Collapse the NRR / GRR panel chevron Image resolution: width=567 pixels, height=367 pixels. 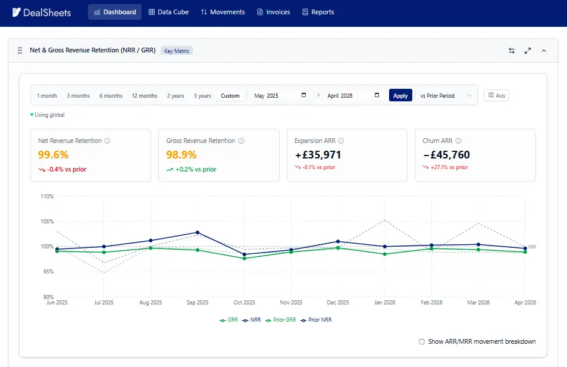tap(543, 51)
